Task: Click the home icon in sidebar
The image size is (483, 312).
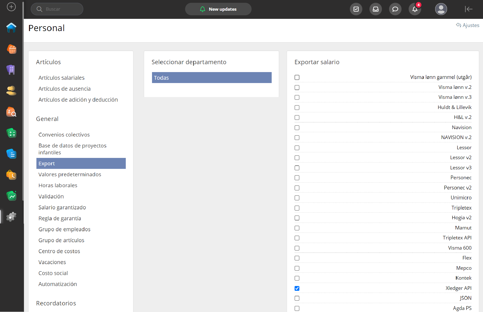Action: point(11,28)
